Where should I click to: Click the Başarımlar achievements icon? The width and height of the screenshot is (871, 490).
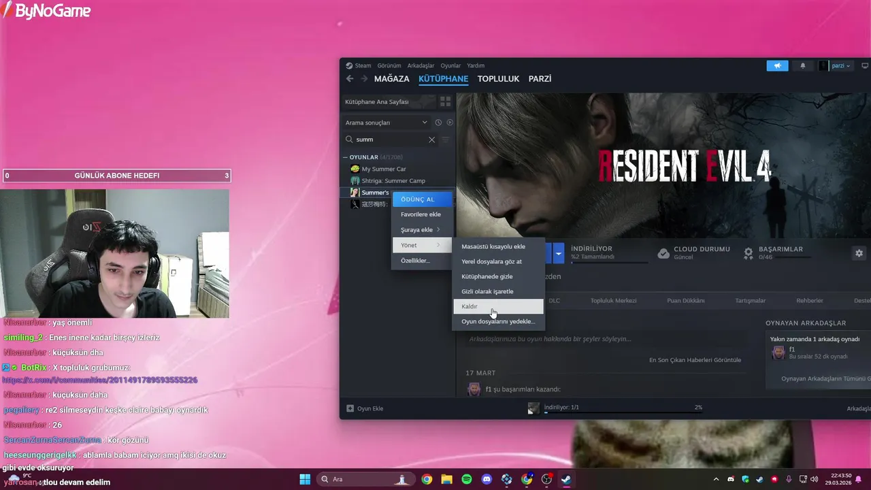(x=749, y=253)
